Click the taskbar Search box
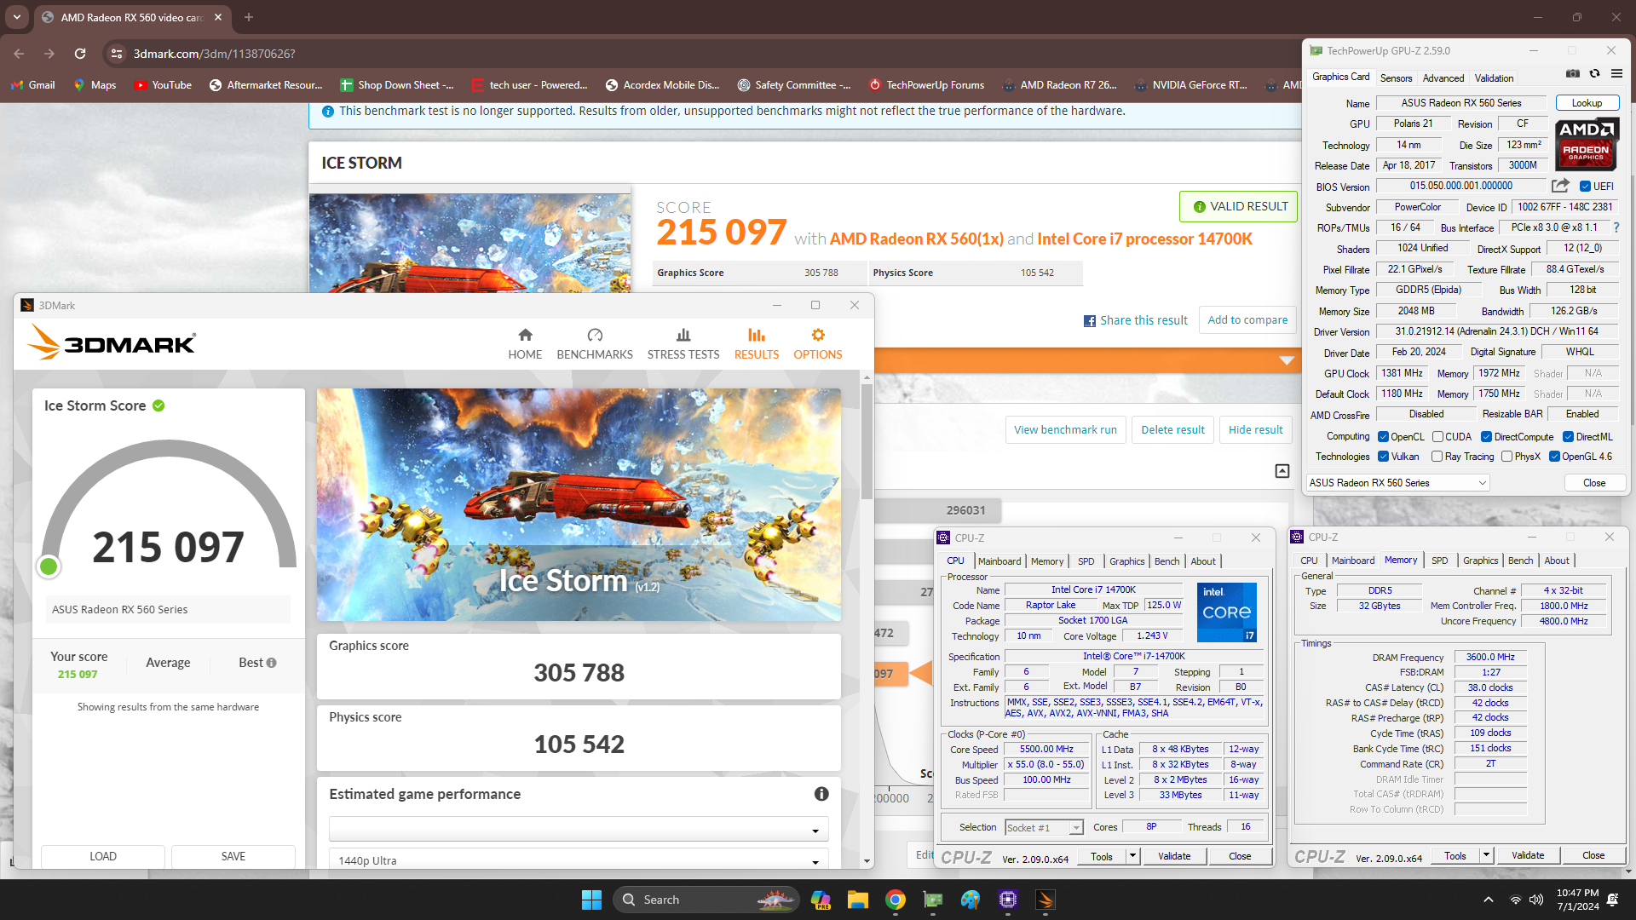Screen dimensions: 1636x920 click(x=706, y=900)
